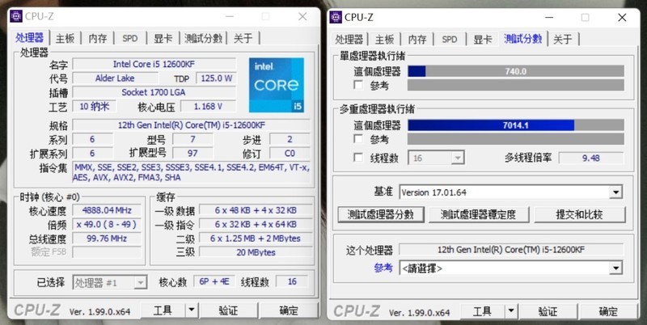
Task: Click 验证 button in right window
Action: tap(548, 311)
